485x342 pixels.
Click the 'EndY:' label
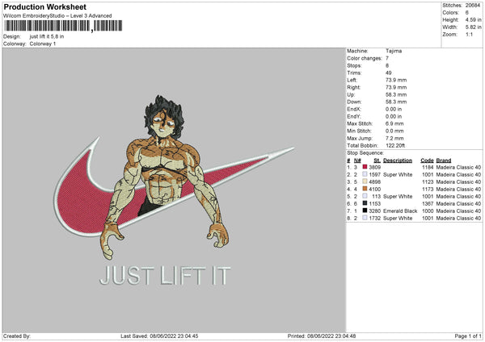[x=354, y=116]
